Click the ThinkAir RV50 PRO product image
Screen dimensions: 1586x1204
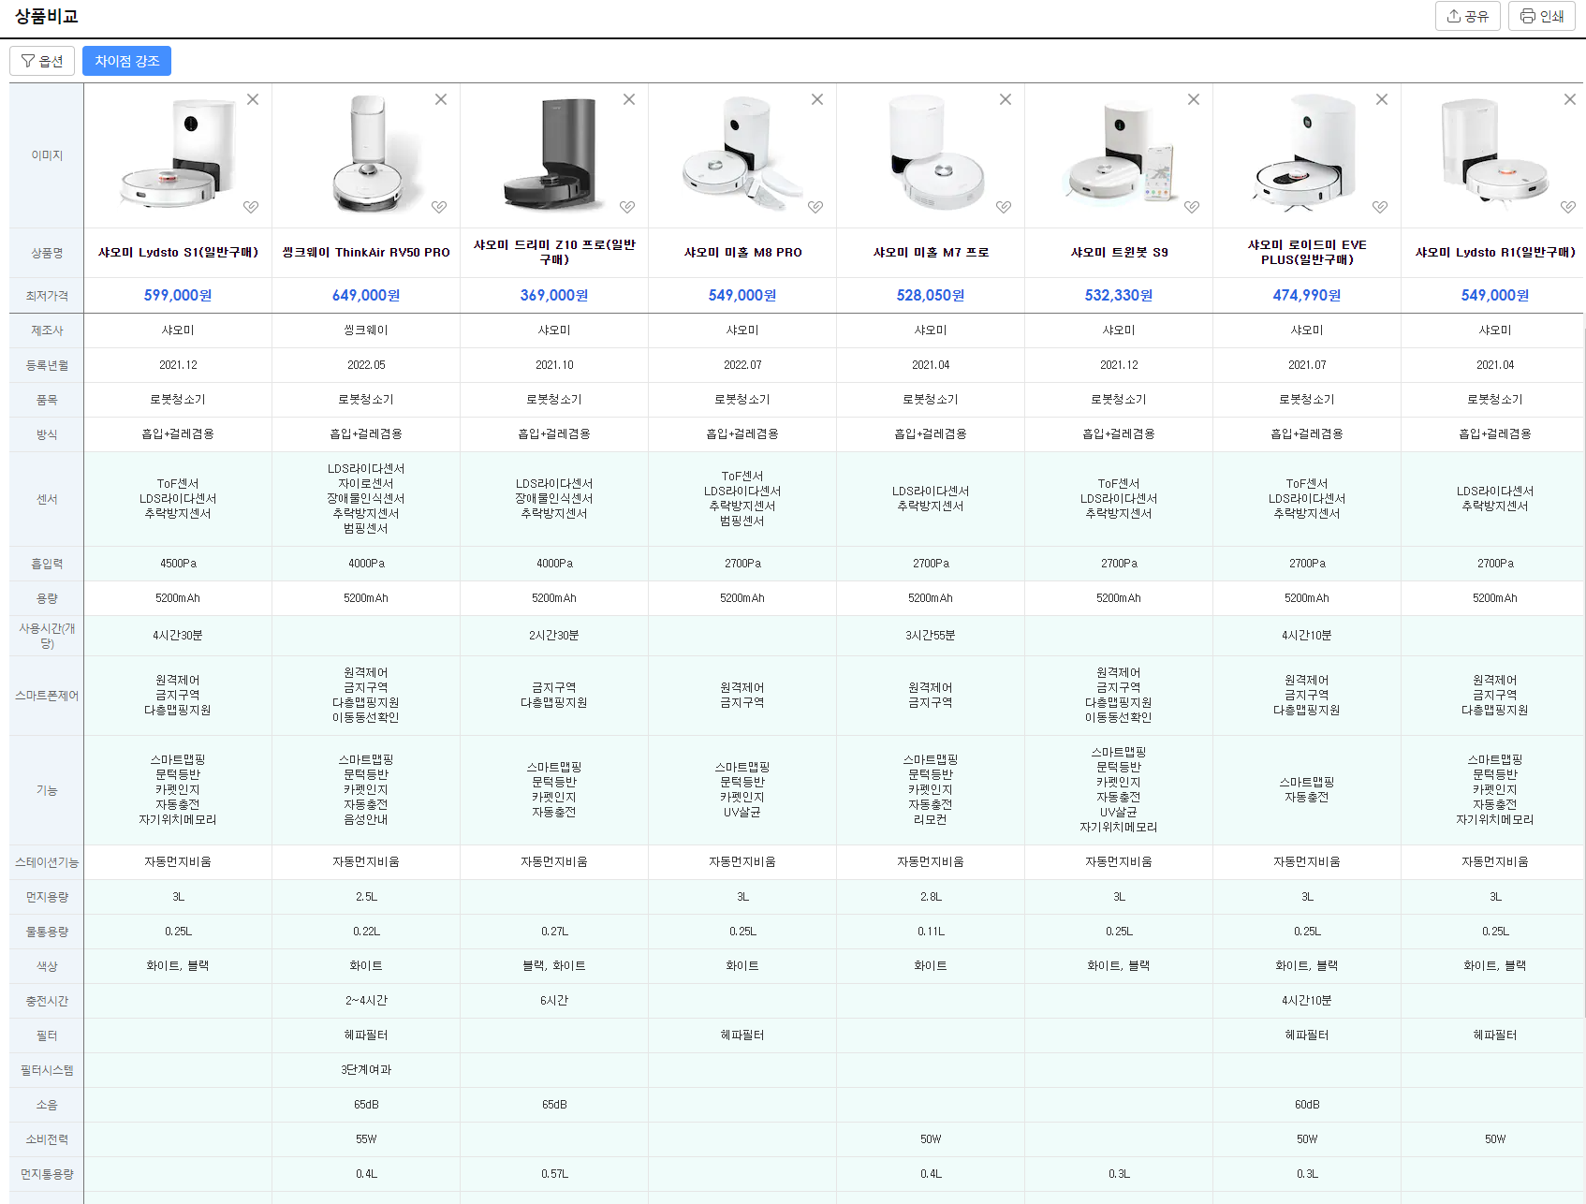(x=366, y=154)
